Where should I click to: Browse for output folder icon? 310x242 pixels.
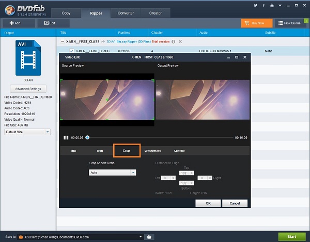[149, 237]
